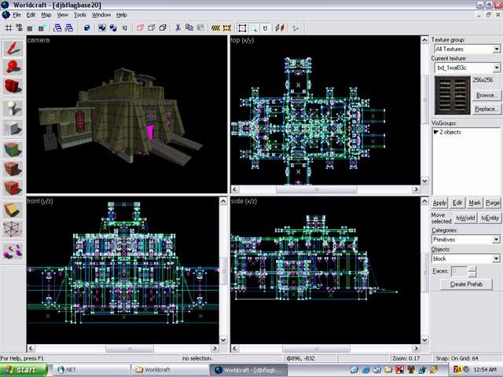The image size is (503, 377).
Task: Click the Edit Cordon Bounds icon
Action: (x=227, y=28)
